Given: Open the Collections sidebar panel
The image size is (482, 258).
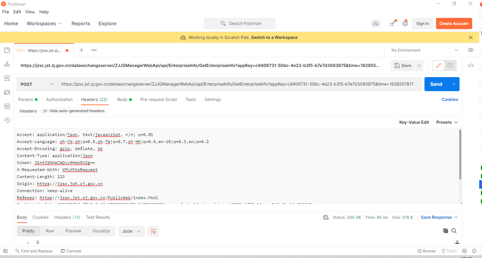Looking at the screenshot, I should pos(7,50).
